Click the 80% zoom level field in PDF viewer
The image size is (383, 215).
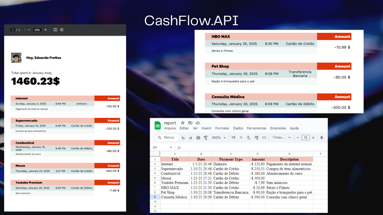(x=37, y=30)
